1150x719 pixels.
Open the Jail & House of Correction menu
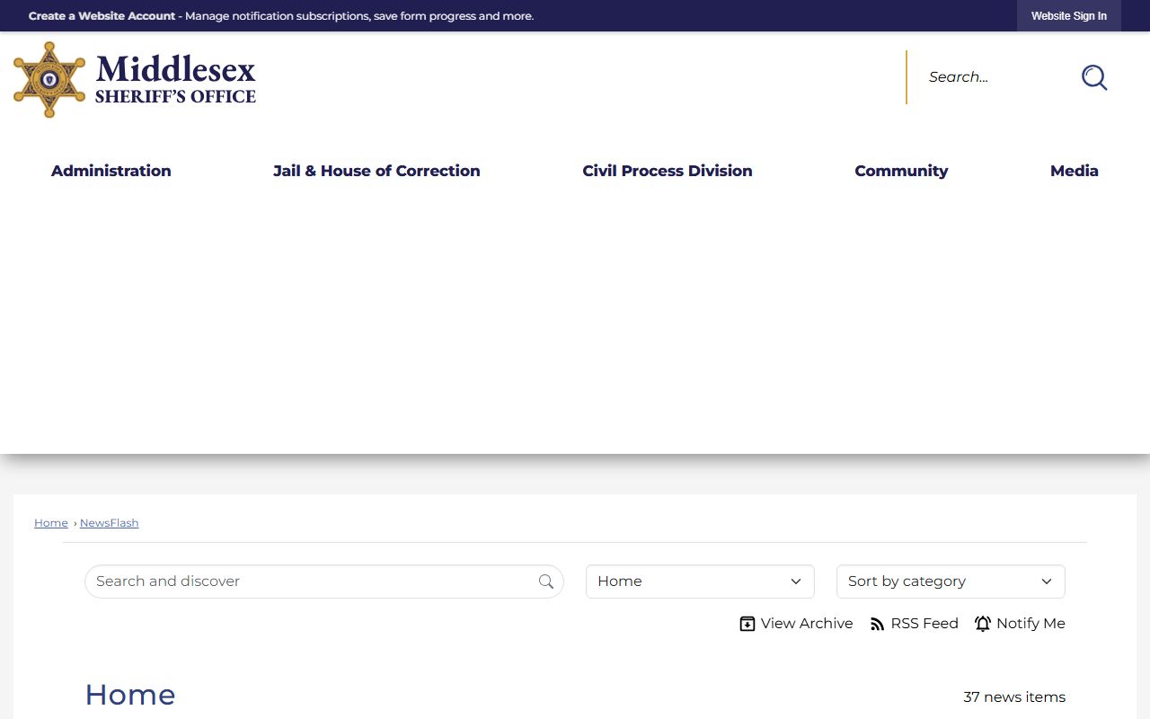[x=376, y=171]
